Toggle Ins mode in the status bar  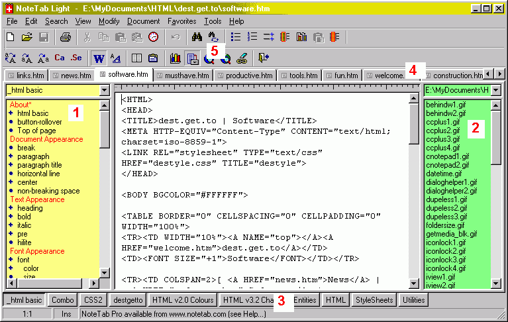coord(66,314)
